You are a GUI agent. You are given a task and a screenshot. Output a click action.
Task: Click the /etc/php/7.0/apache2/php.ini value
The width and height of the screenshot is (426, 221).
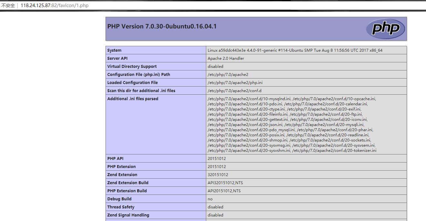point(235,83)
